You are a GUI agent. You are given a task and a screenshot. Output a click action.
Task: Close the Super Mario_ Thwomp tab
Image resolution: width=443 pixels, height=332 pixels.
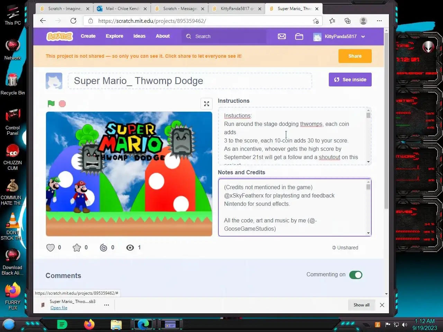317,9
